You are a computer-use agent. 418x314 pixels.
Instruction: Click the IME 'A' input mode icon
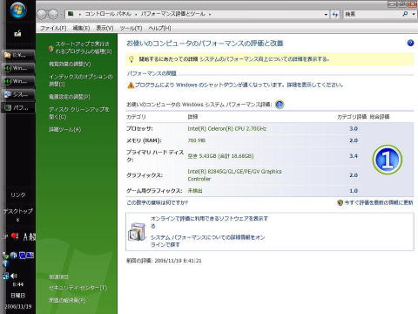26,236
